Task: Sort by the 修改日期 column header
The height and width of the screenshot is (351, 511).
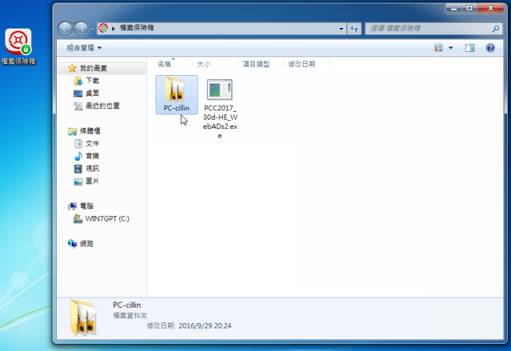Action: click(x=302, y=64)
